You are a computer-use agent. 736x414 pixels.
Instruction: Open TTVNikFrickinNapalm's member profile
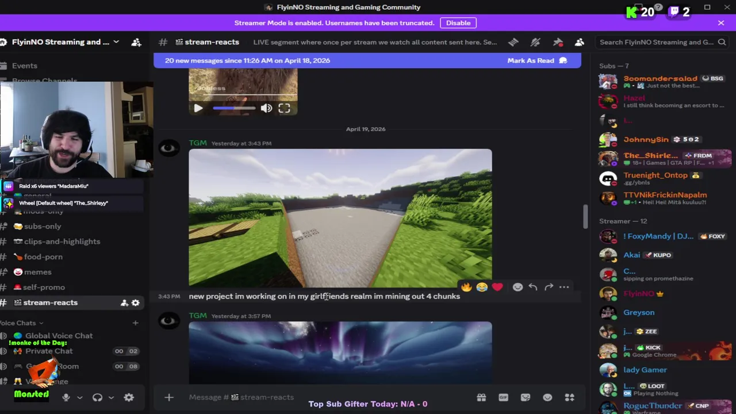pos(664,198)
